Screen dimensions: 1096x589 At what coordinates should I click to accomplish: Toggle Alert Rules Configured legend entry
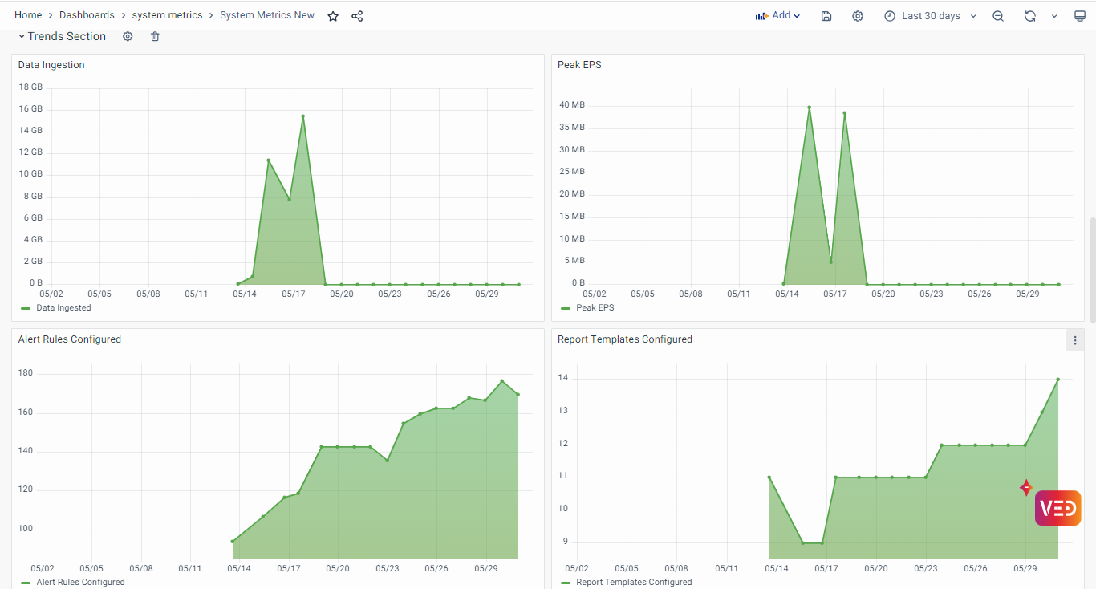[x=80, y=583]
